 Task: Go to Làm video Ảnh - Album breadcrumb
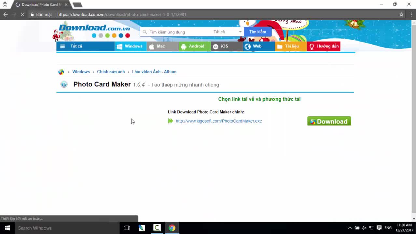(x=154, y=72)
